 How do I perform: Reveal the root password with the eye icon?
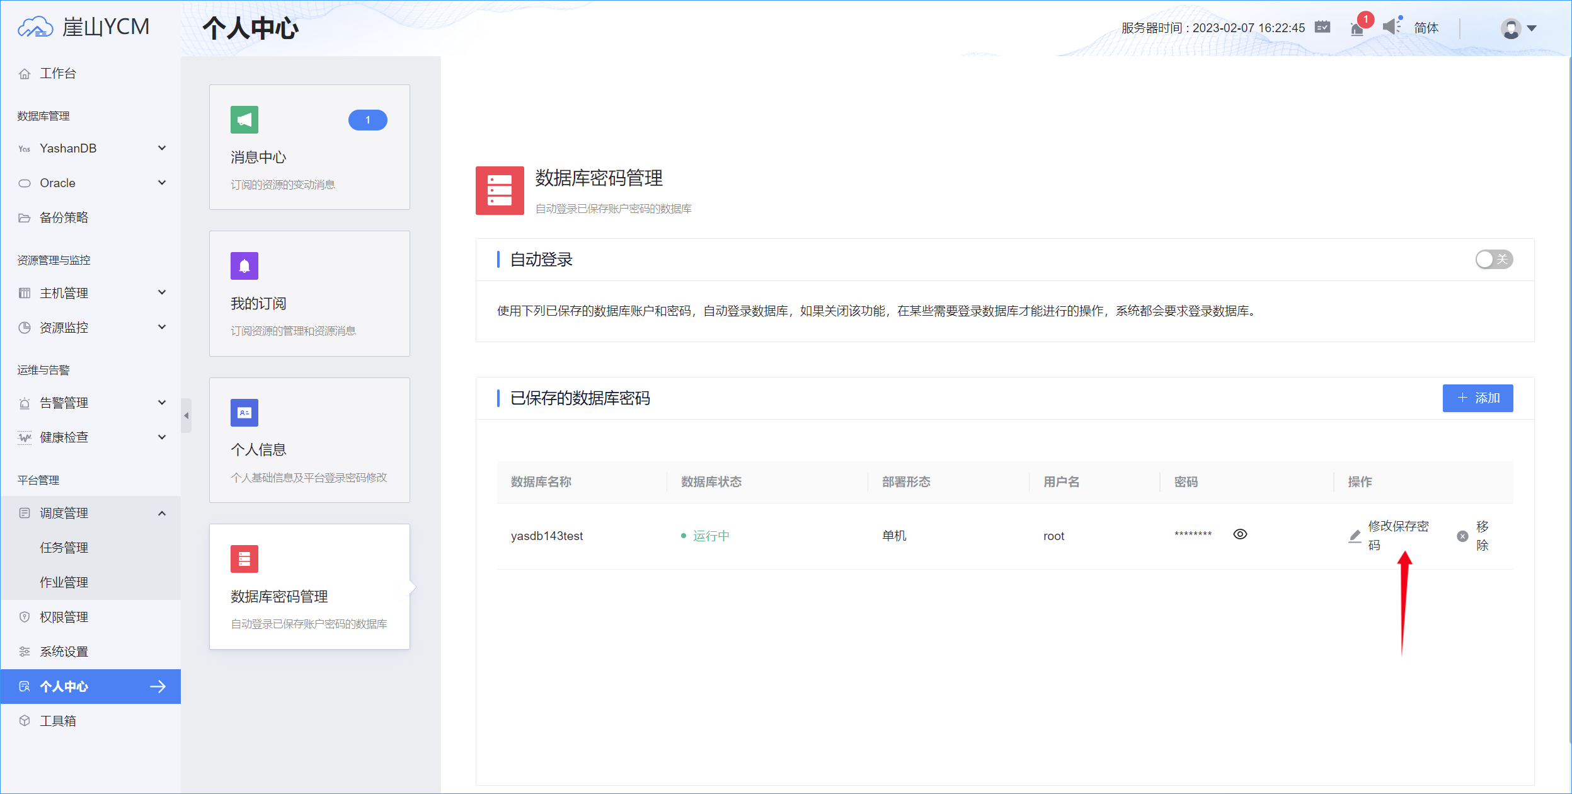point(1239,534)
